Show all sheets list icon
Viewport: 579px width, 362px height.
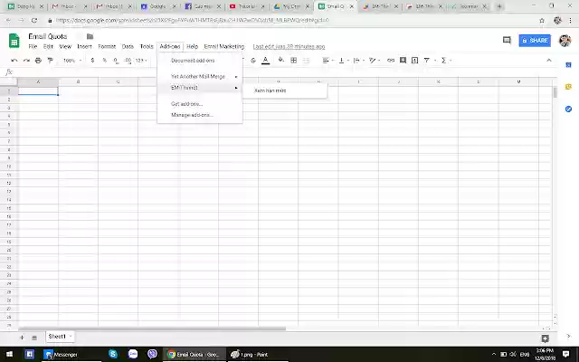34,338
